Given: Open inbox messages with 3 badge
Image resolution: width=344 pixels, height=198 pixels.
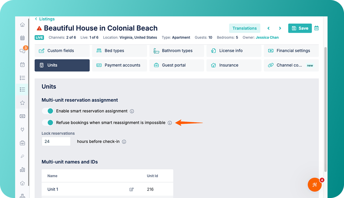Looking at the screenshot, I should point(23,51).
